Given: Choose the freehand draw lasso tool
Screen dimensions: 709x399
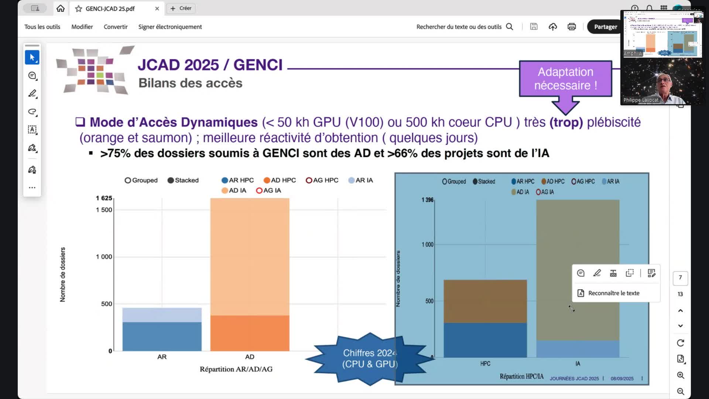Looking at the screenshot, I should pyautogui.click(x=32, y=112).
